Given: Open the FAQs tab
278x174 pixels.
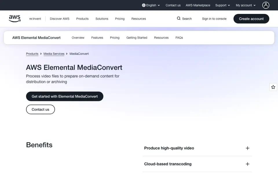Looking at the screenshot, I should pos(179,38).
